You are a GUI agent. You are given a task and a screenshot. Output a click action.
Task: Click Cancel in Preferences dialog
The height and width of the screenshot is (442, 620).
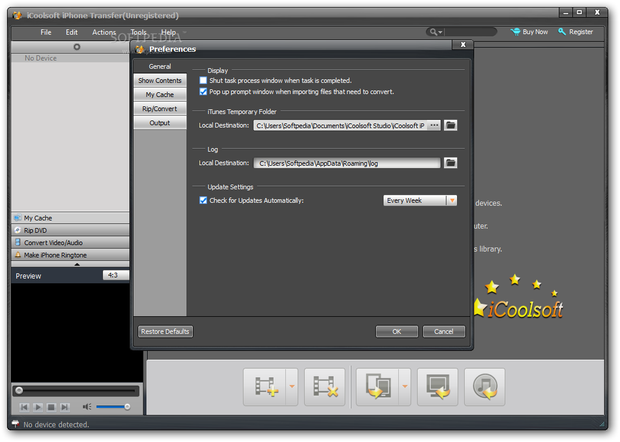(444, 331)
